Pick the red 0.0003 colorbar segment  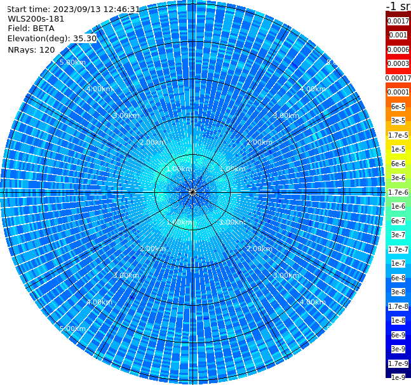398,63
